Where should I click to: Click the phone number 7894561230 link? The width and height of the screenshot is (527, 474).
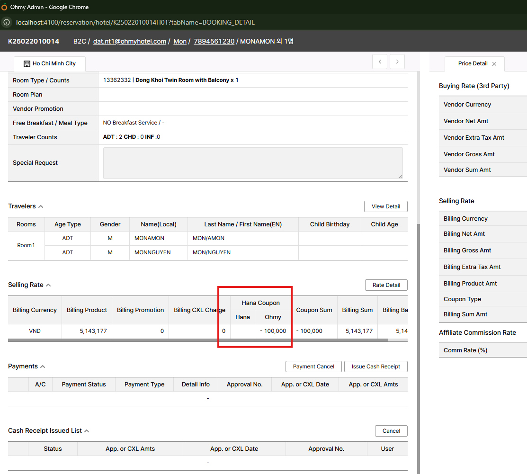point(214,41)
